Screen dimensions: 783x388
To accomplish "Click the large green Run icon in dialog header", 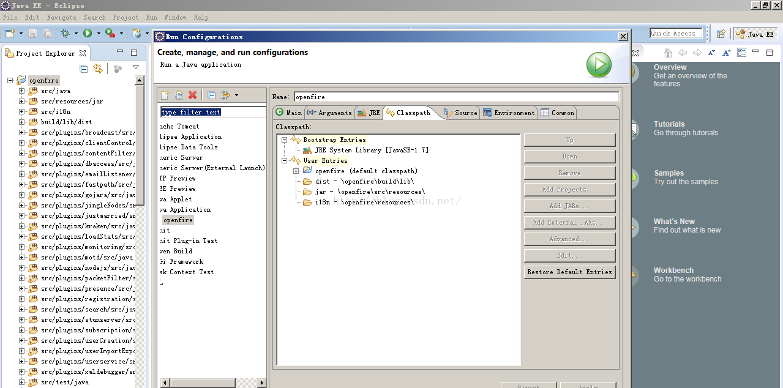I will [599, 64].
